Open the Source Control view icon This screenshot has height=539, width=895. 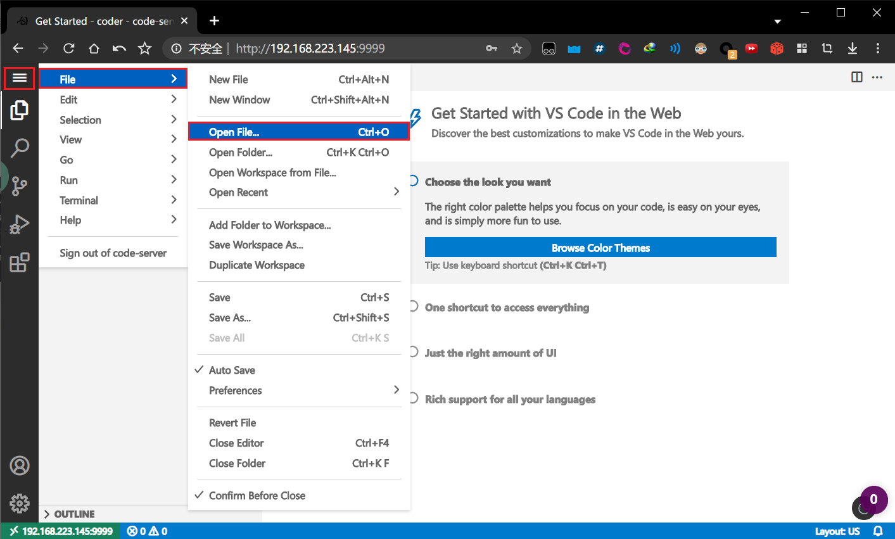(x=20, y=186)
